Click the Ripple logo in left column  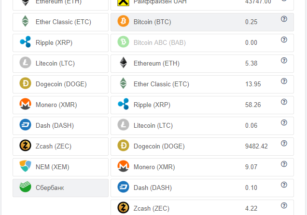point(25,42)
